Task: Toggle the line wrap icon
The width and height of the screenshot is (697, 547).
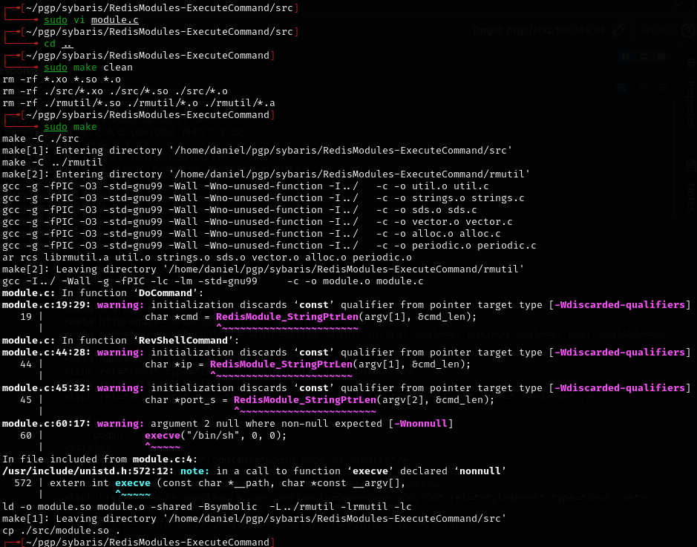Action: [x=624, y=87]
